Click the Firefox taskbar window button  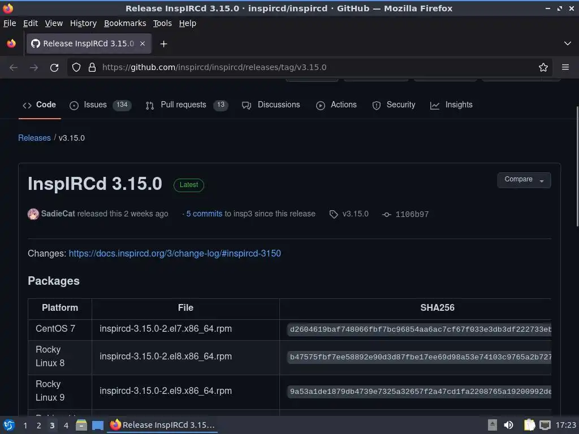[162, 425]
